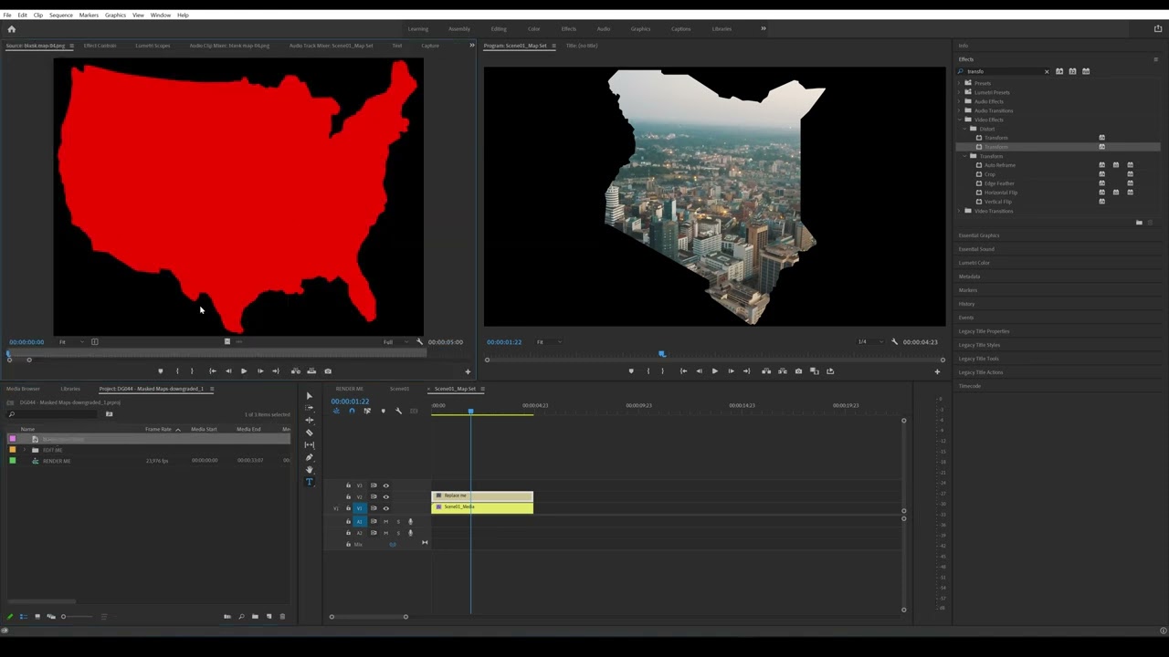Screen dimensions: 1169x657
Task: Select the Type tool
Action: coord(309,482)
